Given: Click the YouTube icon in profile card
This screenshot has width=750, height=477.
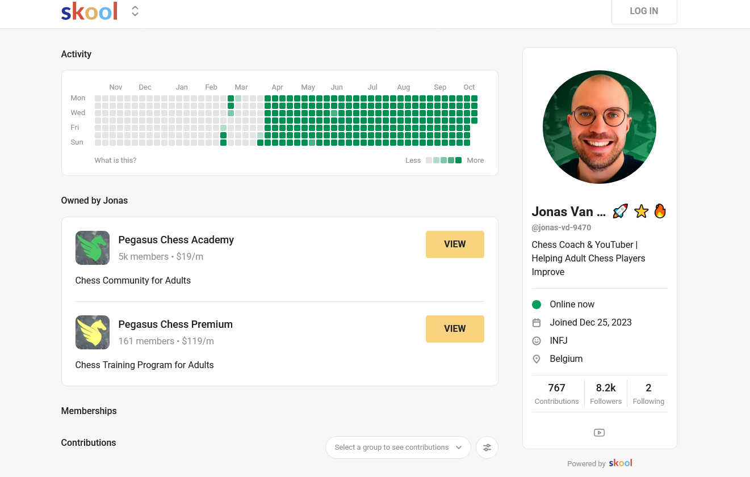Looking at the screenshot, I should [x=599, y=433].
